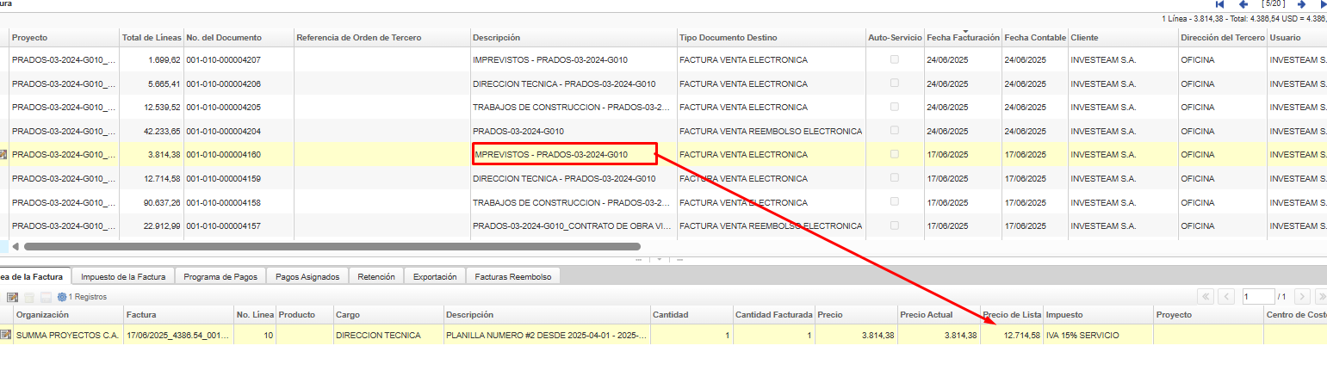Toggle Auto-Servicio checkbox for document 001-010-000004207
Viewport: 1327px width, 389px height.
[894, 59]
